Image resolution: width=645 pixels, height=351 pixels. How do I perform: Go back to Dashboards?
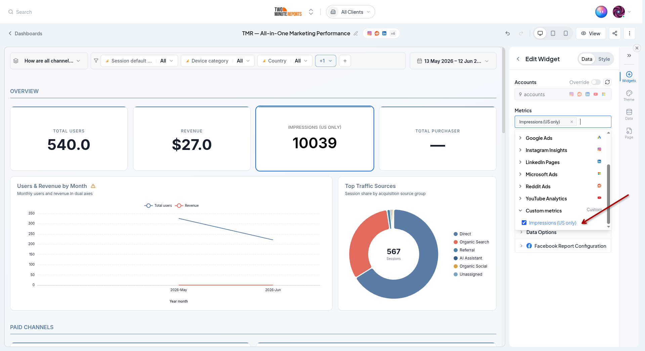point(26,33)
